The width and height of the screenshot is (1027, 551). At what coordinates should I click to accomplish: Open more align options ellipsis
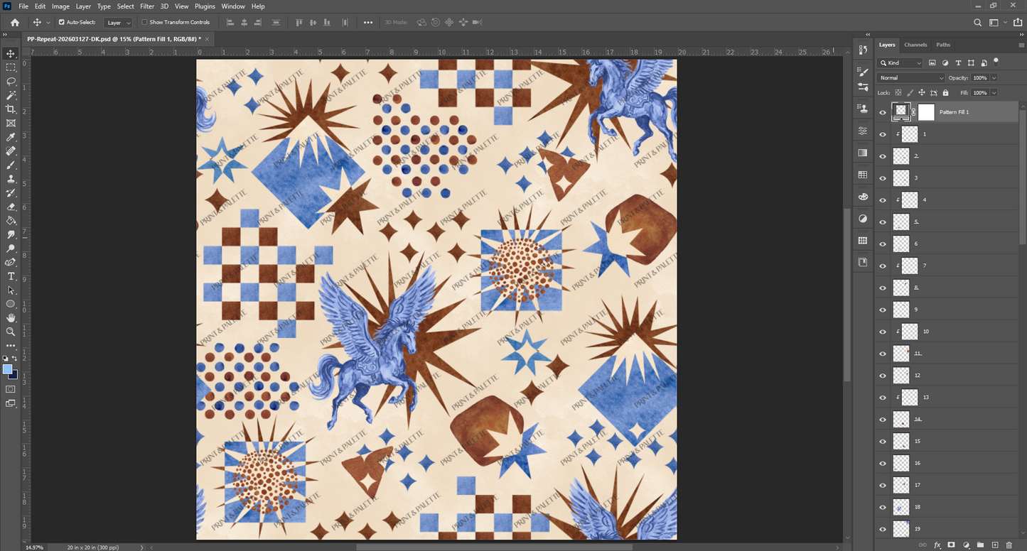point(367,23)
